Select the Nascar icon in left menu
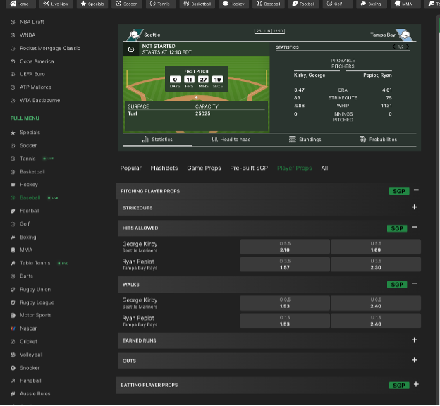 (13, 328)
